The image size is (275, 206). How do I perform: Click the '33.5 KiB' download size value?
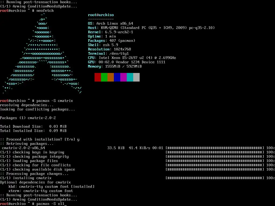[x=116, y=148]
